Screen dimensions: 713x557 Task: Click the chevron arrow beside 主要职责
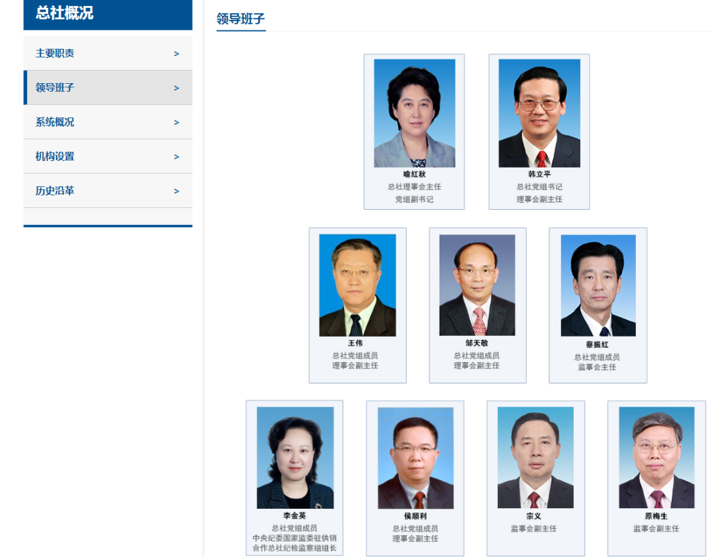[176, 53]
